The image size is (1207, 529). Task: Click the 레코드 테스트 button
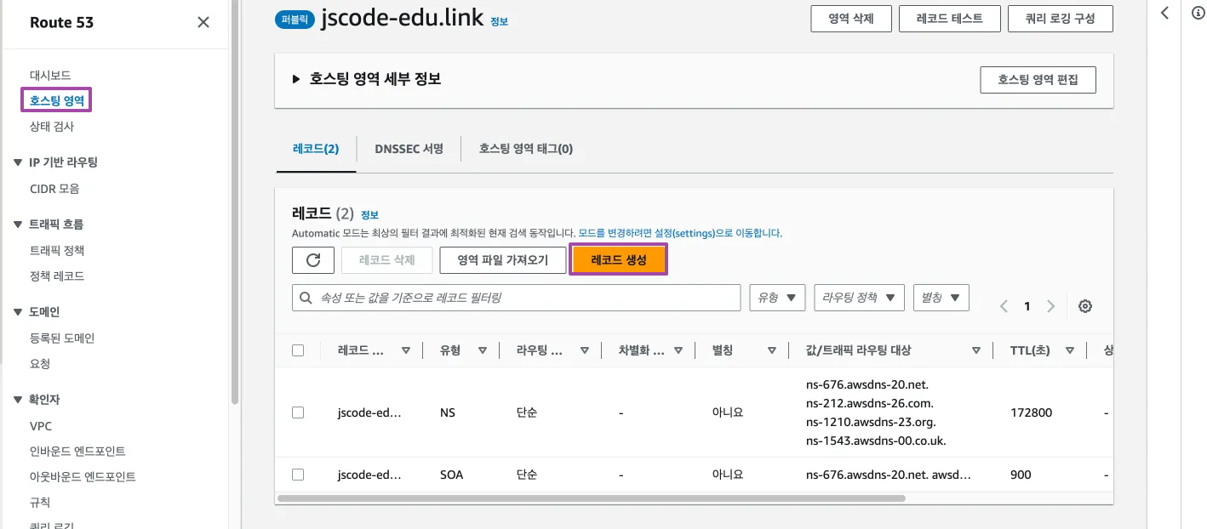(x=949, y=18)
